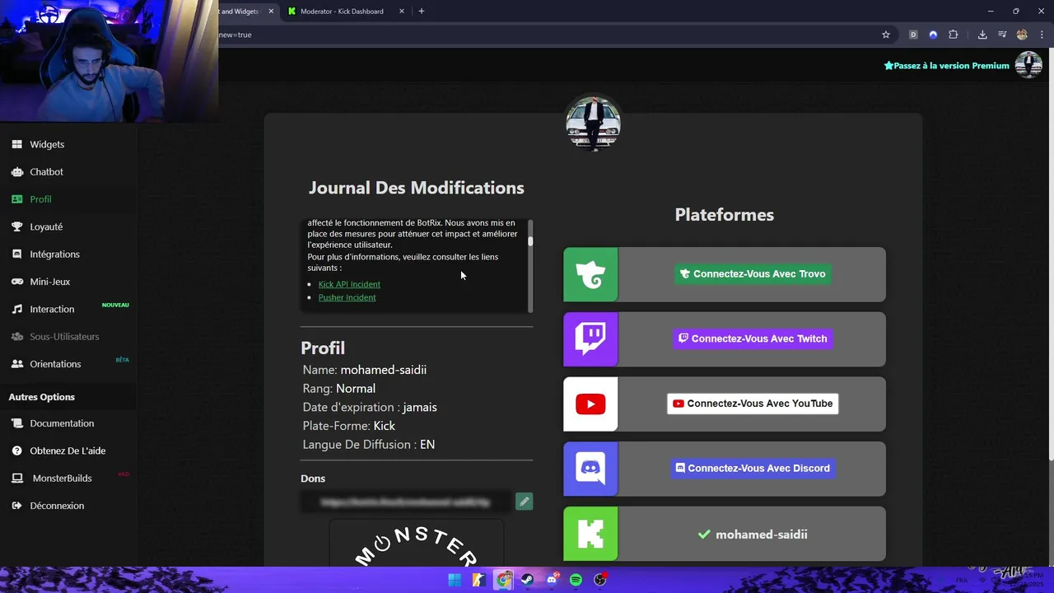Select Profil in the sidebar
This screenshot has height=593, width=1054.
[40, 199]
